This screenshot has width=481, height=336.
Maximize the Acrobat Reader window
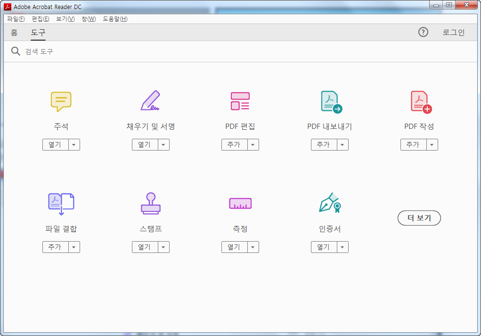449,5
